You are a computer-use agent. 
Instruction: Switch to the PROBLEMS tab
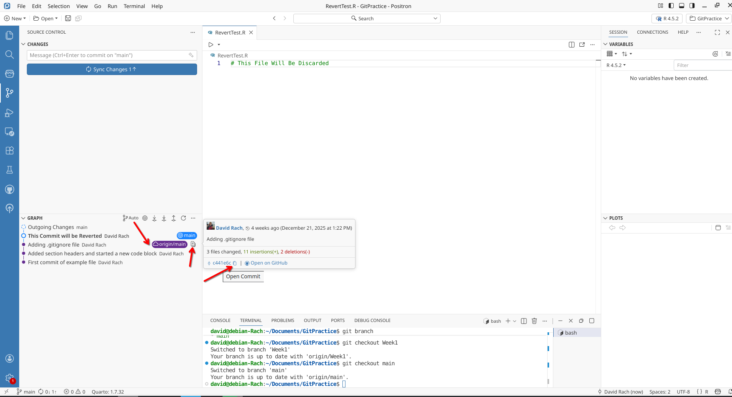click(x=283, y=320)
